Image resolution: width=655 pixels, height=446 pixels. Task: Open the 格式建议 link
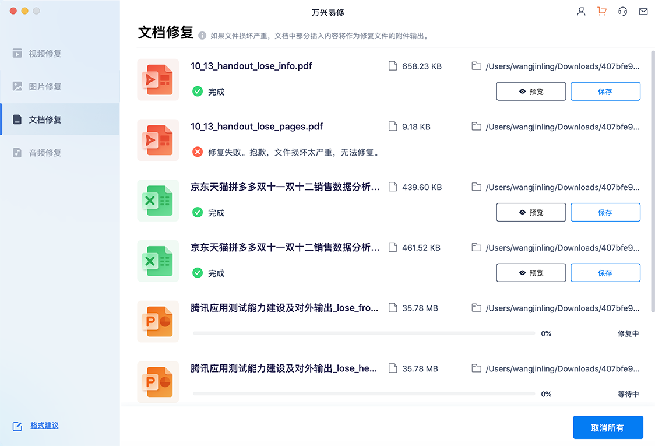pyautogui.click(x=44, y=426)
